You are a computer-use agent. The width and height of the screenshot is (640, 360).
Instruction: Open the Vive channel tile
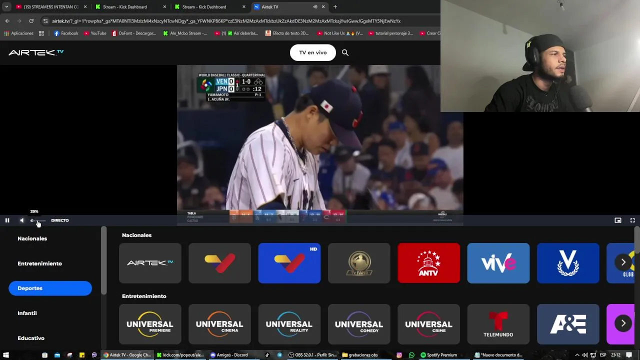498,263
